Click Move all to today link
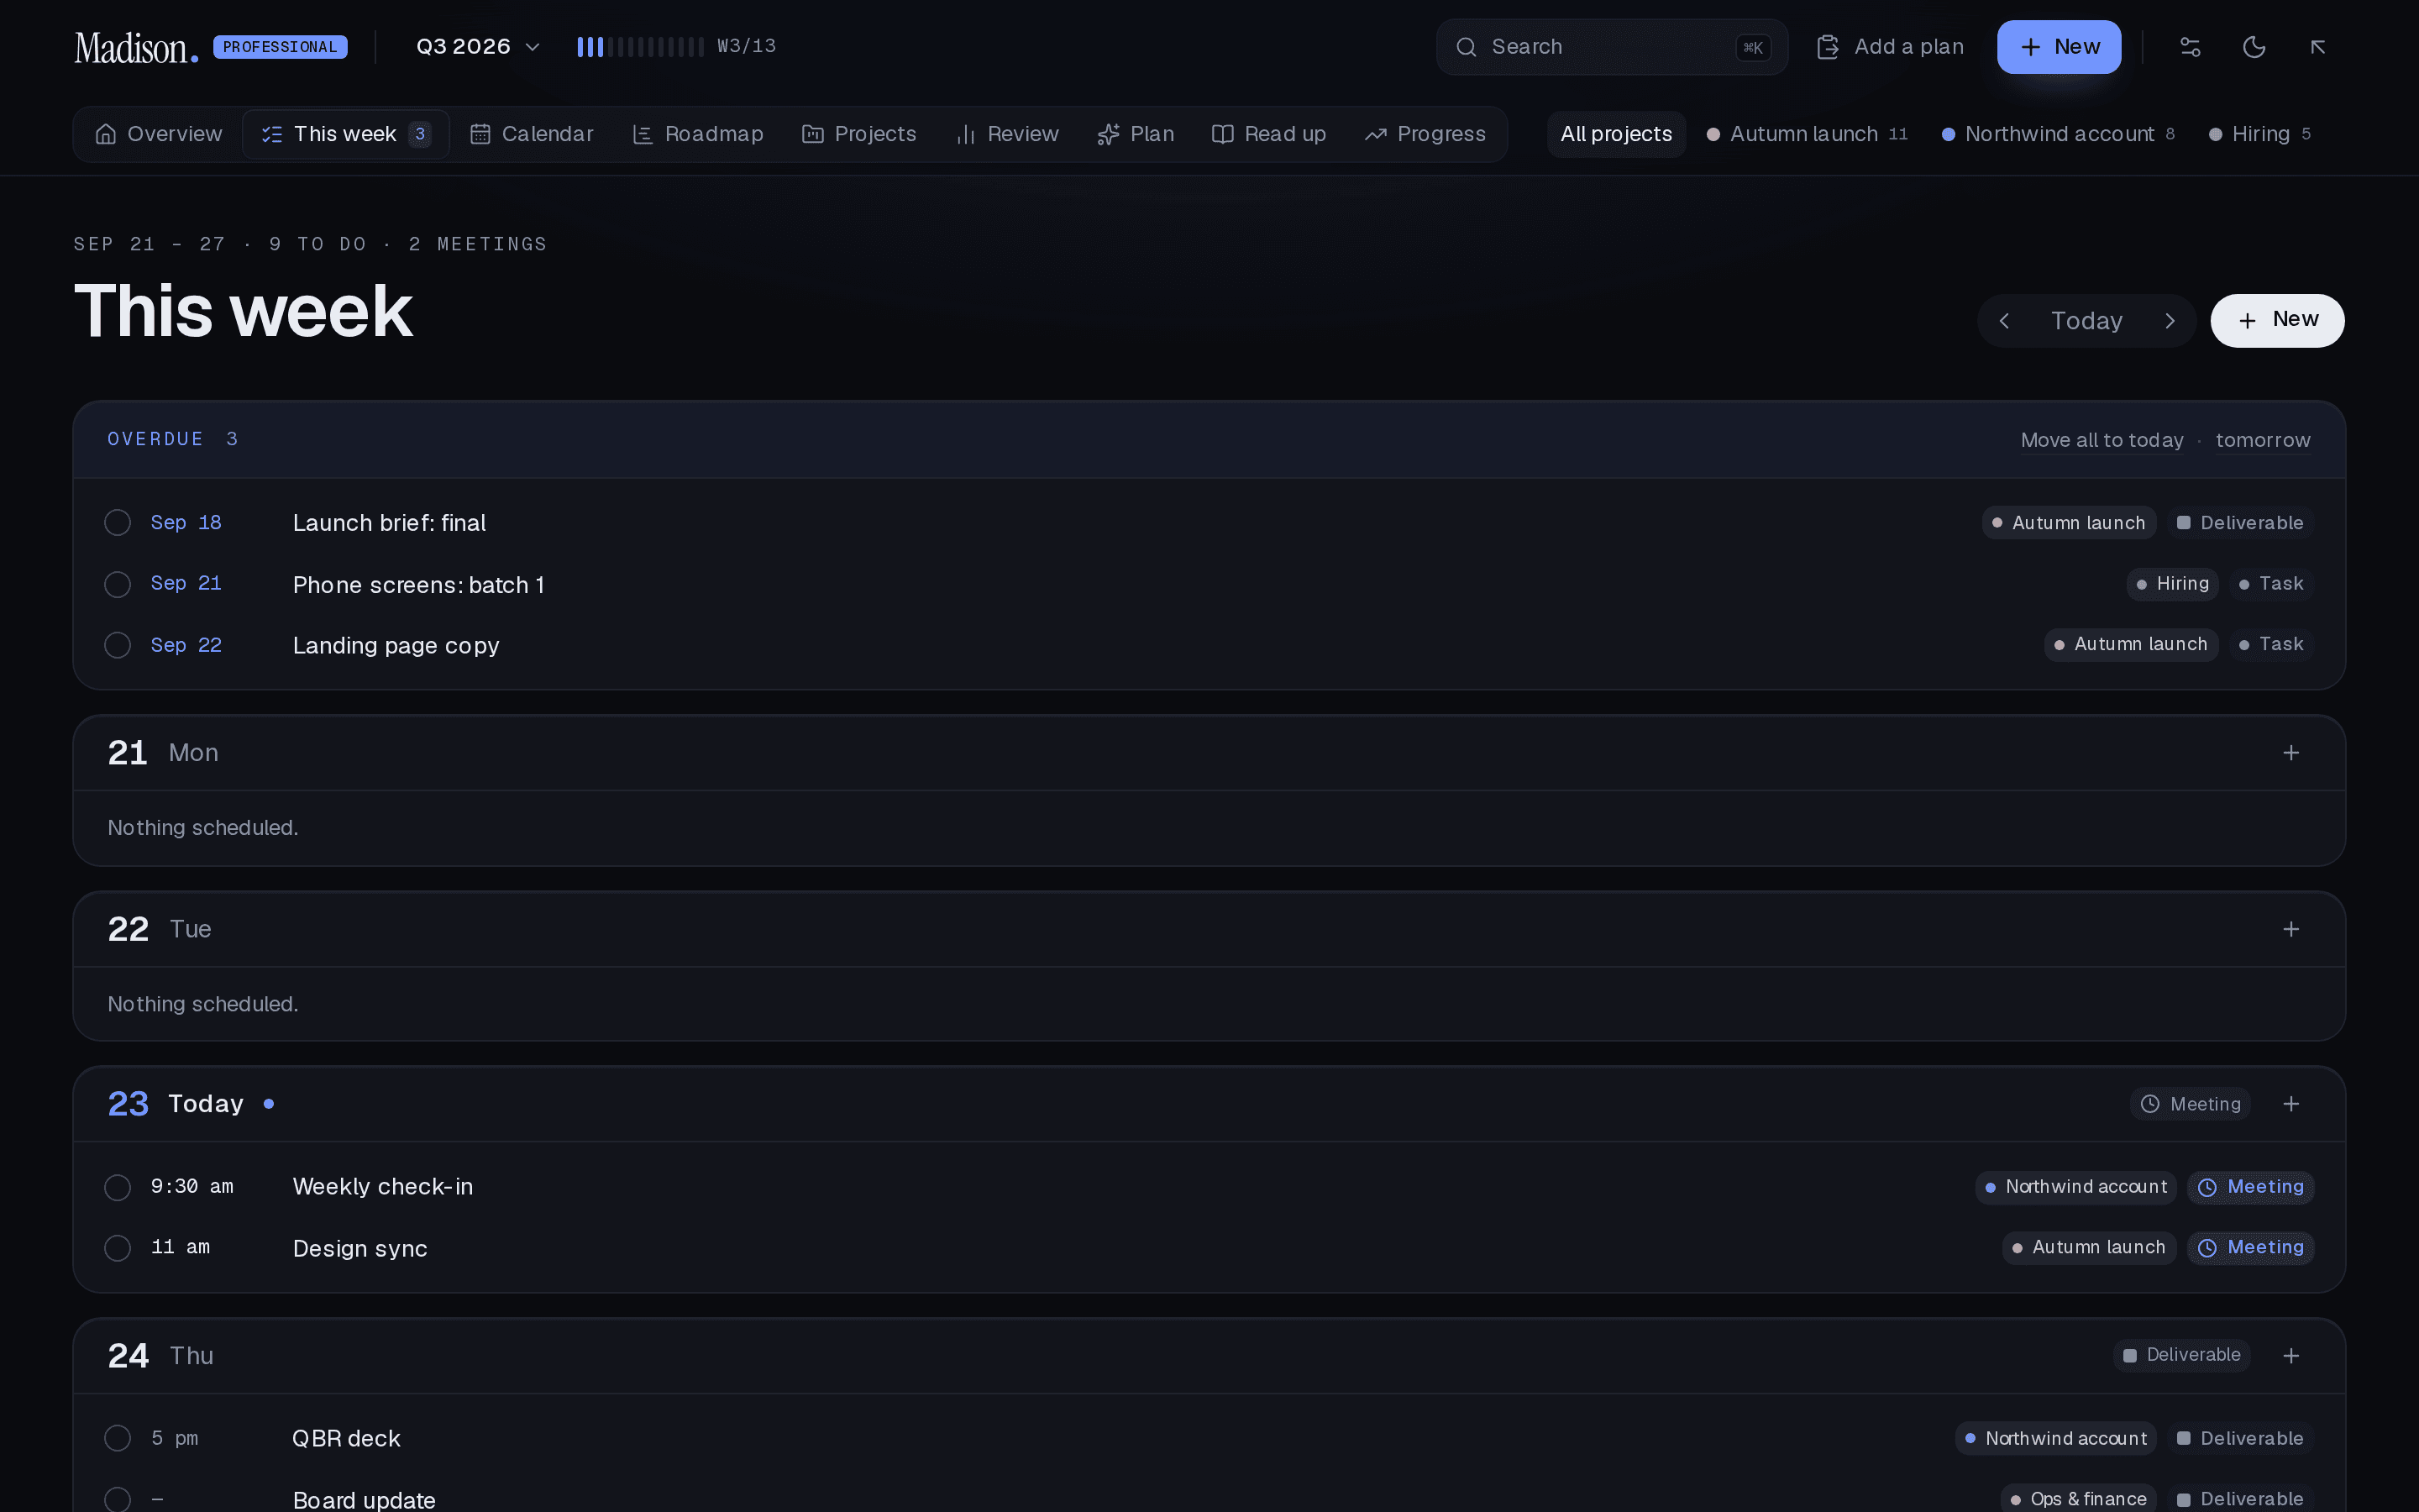Screen dimensions: 2419x1512 [2102, 441]
